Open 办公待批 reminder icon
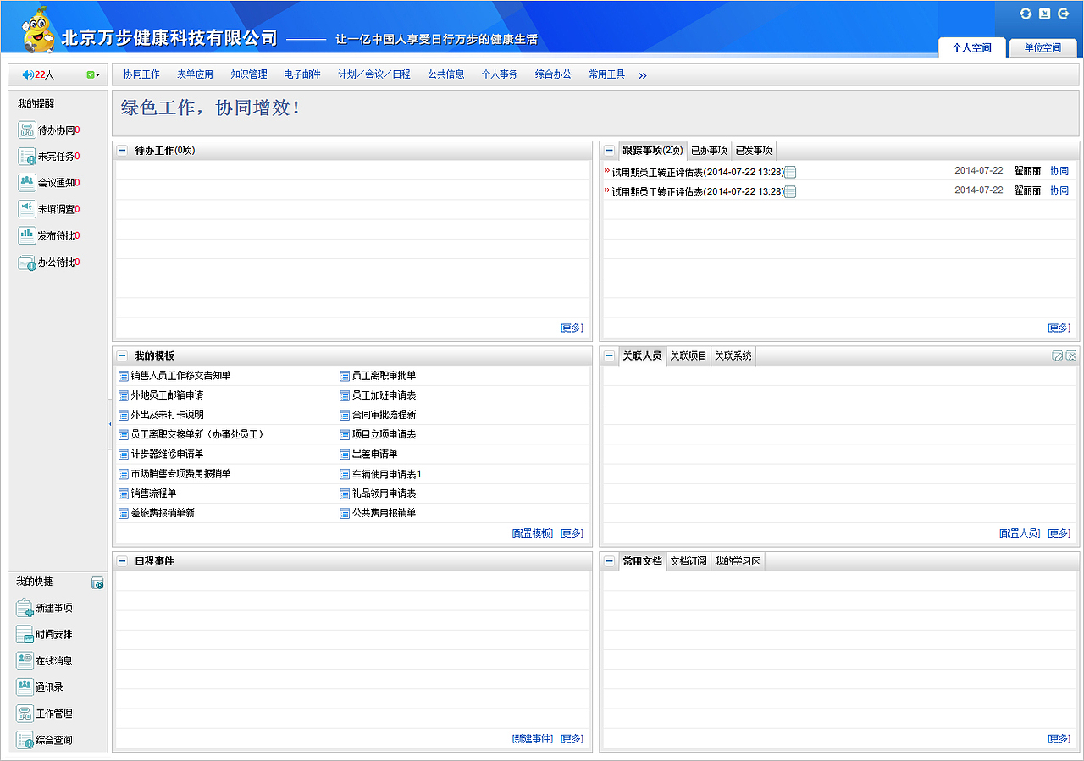The height and width of the screenshot is (761, 1084). point(27,262)
